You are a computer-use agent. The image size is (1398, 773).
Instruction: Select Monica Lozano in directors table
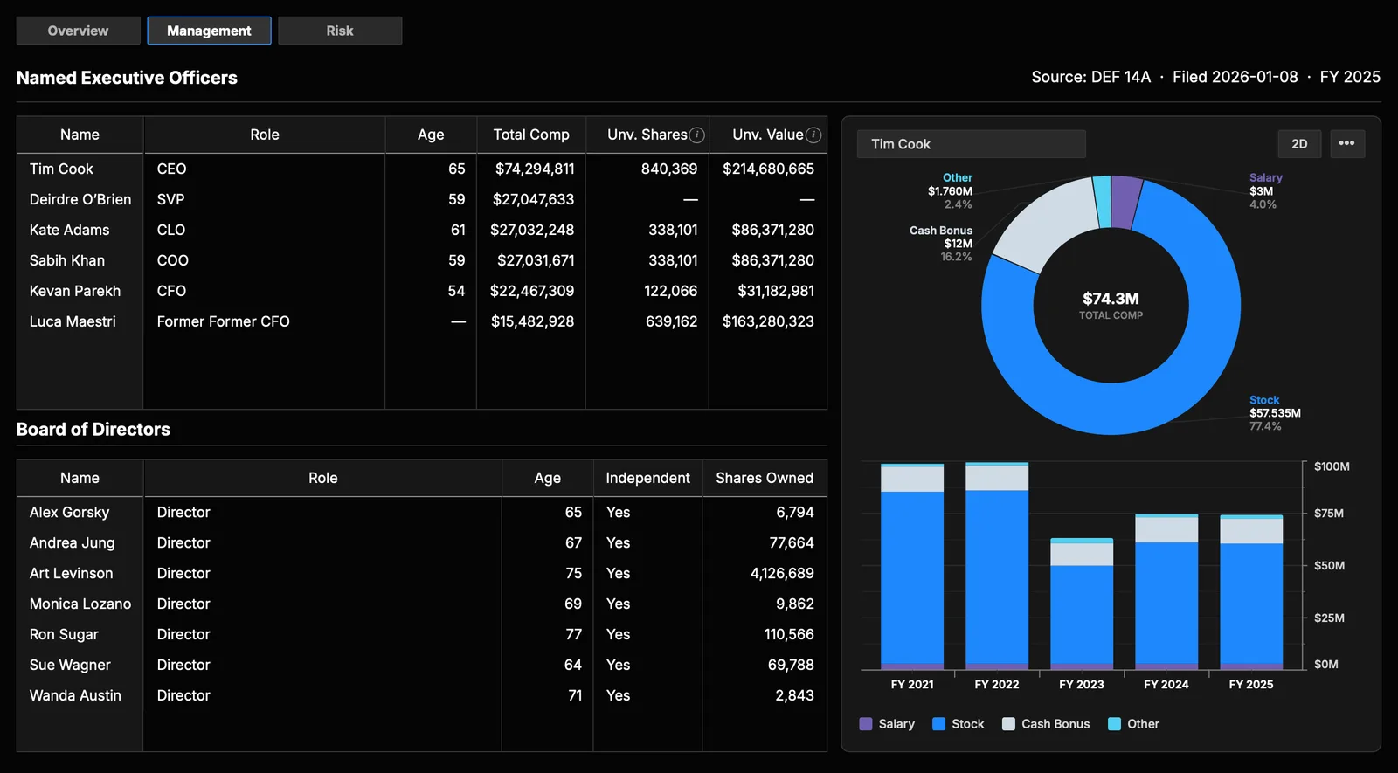coord(422,604)
